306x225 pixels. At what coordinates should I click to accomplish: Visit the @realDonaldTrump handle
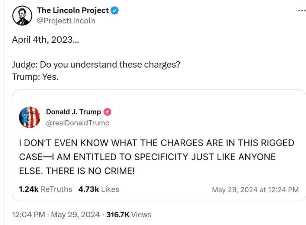point(78,123)
